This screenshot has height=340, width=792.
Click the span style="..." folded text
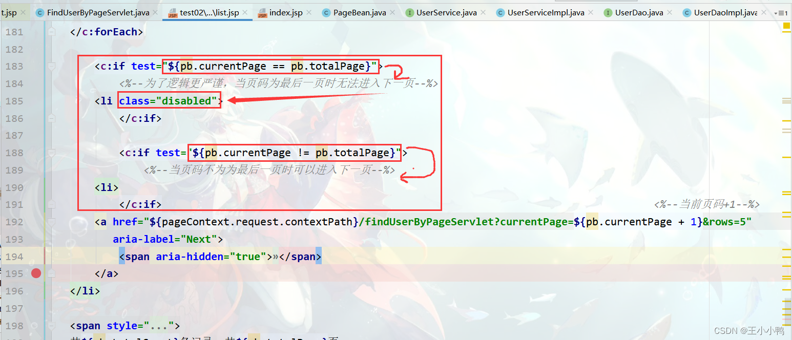pos(125,326)
